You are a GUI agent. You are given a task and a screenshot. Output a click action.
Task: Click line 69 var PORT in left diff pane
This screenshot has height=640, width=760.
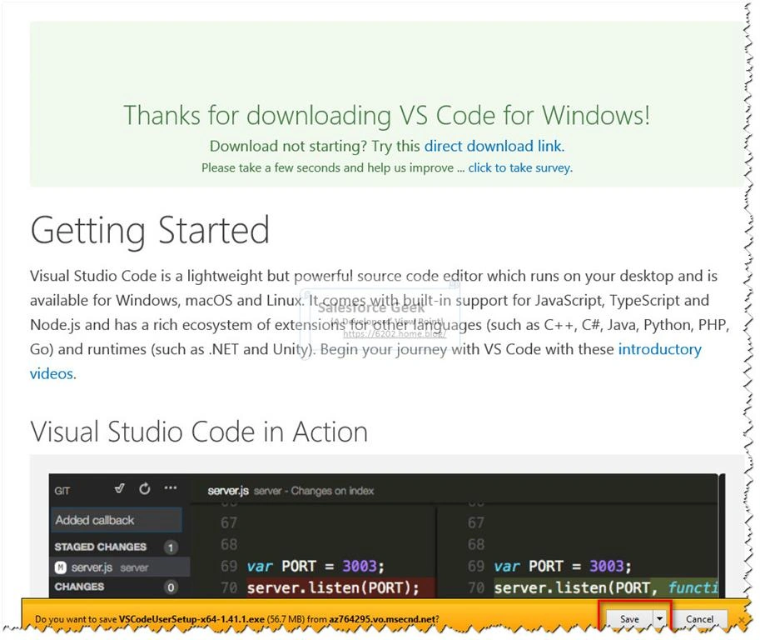pos(315,566)
